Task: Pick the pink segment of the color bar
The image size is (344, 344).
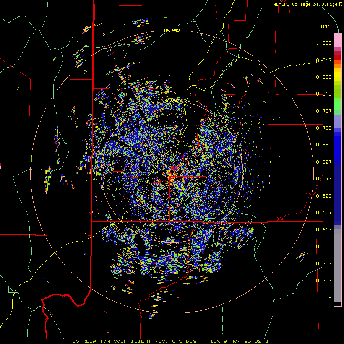Action: click(338, 41)
